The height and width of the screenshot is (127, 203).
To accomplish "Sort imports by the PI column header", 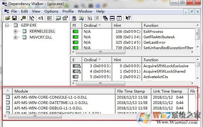I will click(x=76, y=25).
